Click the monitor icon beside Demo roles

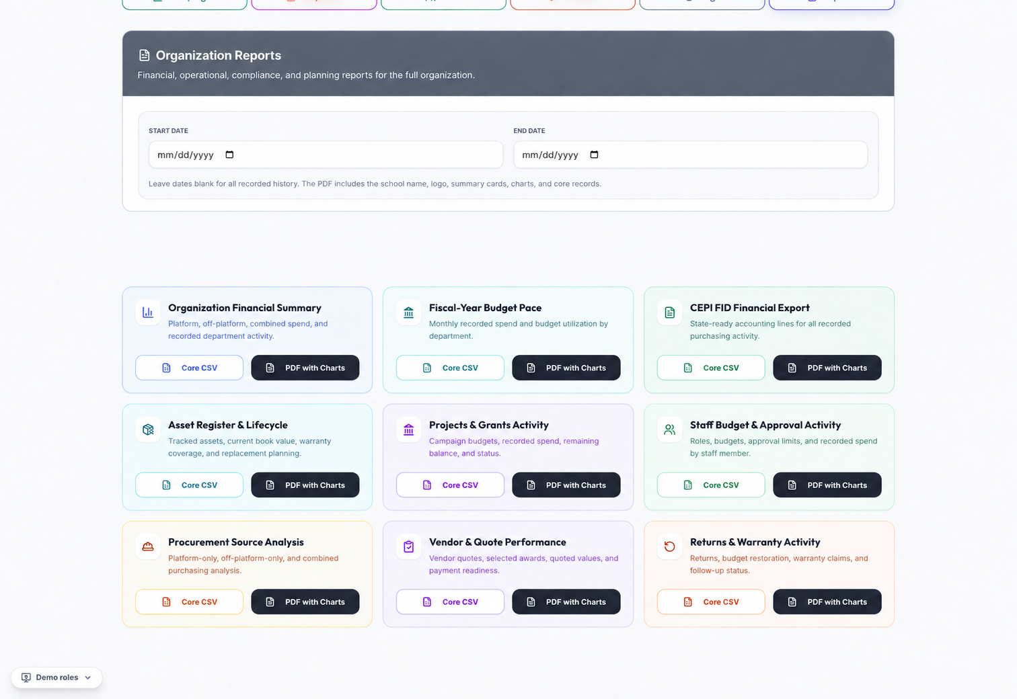(x=26, y=677)
